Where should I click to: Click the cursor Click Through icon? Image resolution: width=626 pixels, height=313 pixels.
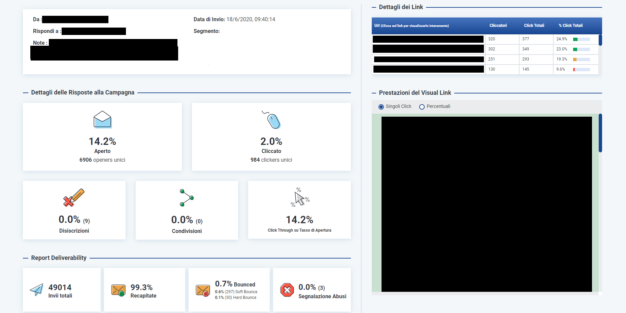click(x=299, y=197)
